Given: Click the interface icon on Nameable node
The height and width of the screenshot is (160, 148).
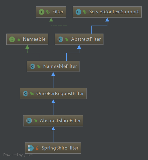Looking at the screenshot, I should [x=12, y=39].
